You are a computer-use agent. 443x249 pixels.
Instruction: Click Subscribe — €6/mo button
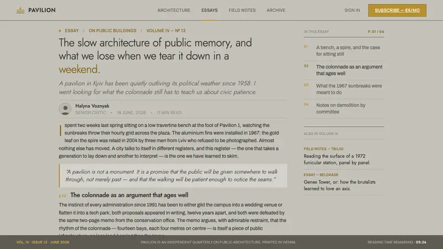397,10
